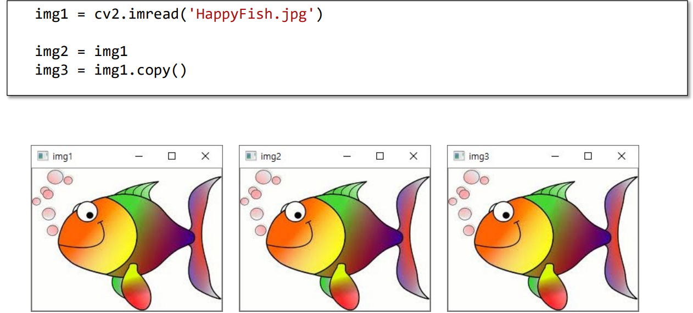The width and height of the screenshot is (693, 313).
Task: Click the img2 title bar text
Action: 271,157
